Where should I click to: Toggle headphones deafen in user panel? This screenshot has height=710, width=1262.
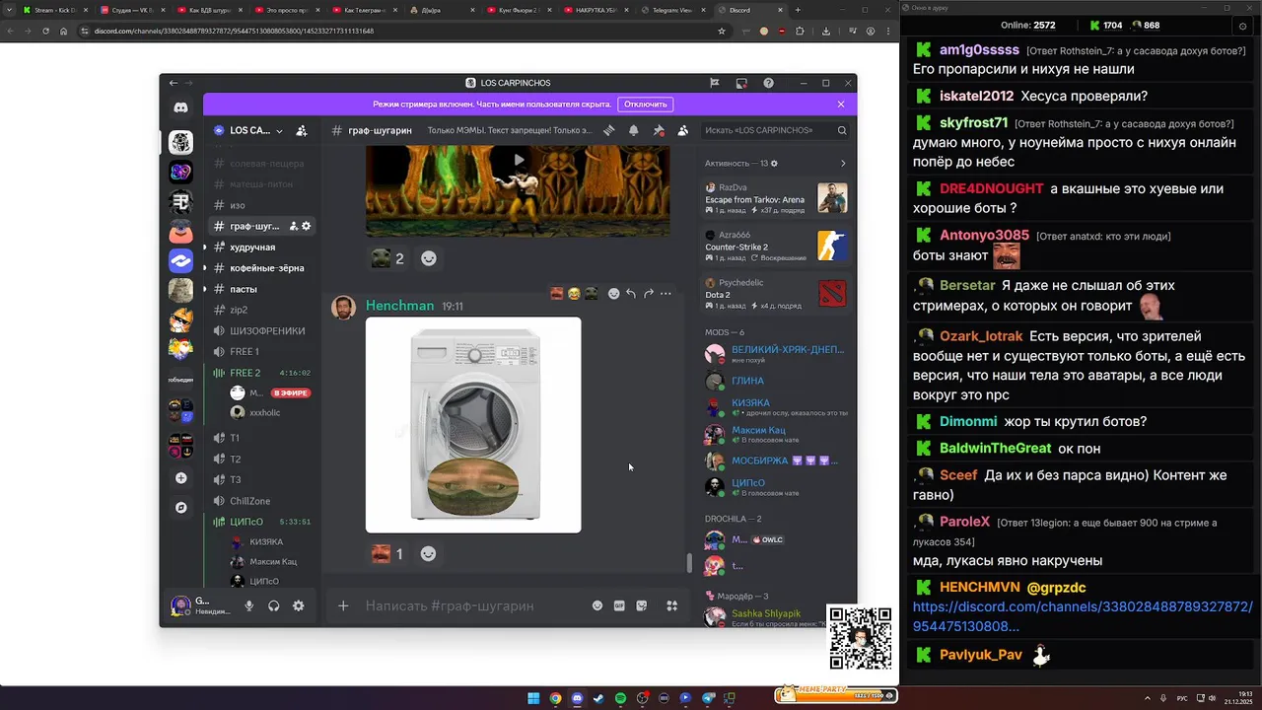pos(274,606)
